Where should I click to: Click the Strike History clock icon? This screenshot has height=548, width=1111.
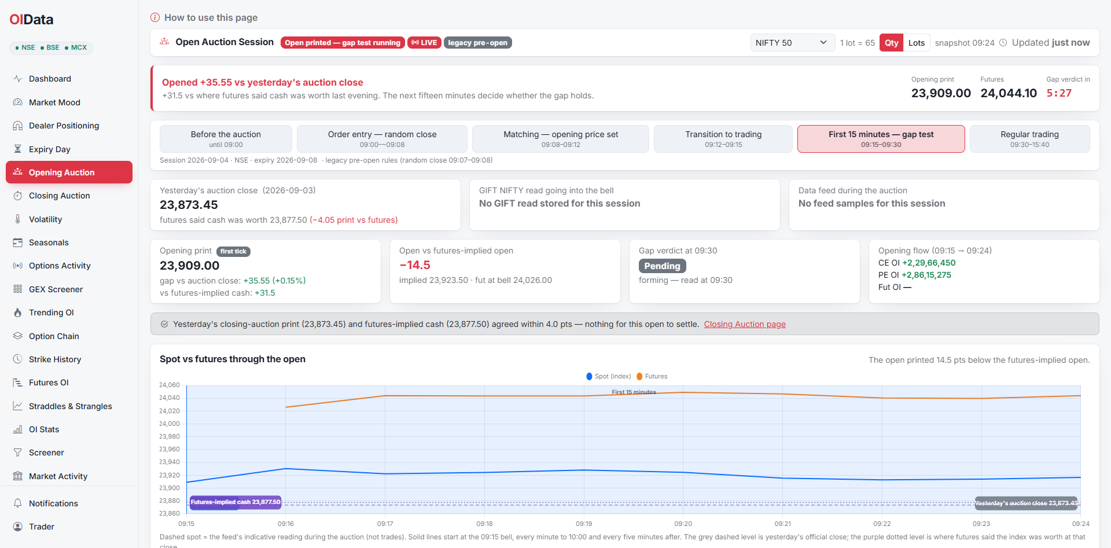[x=17, y=359]
